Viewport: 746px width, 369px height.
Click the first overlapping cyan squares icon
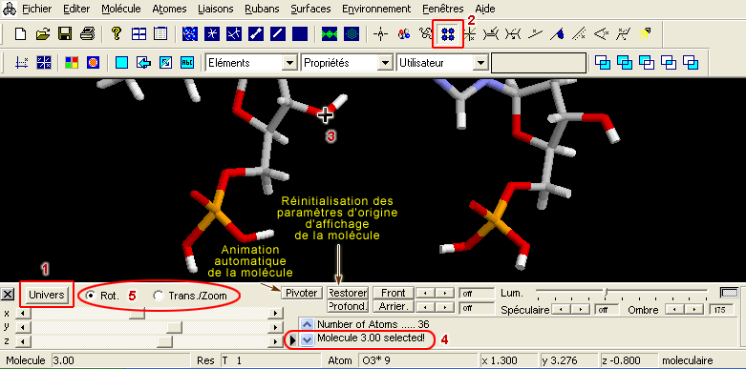pyautogui.click(x=603, y=62)
